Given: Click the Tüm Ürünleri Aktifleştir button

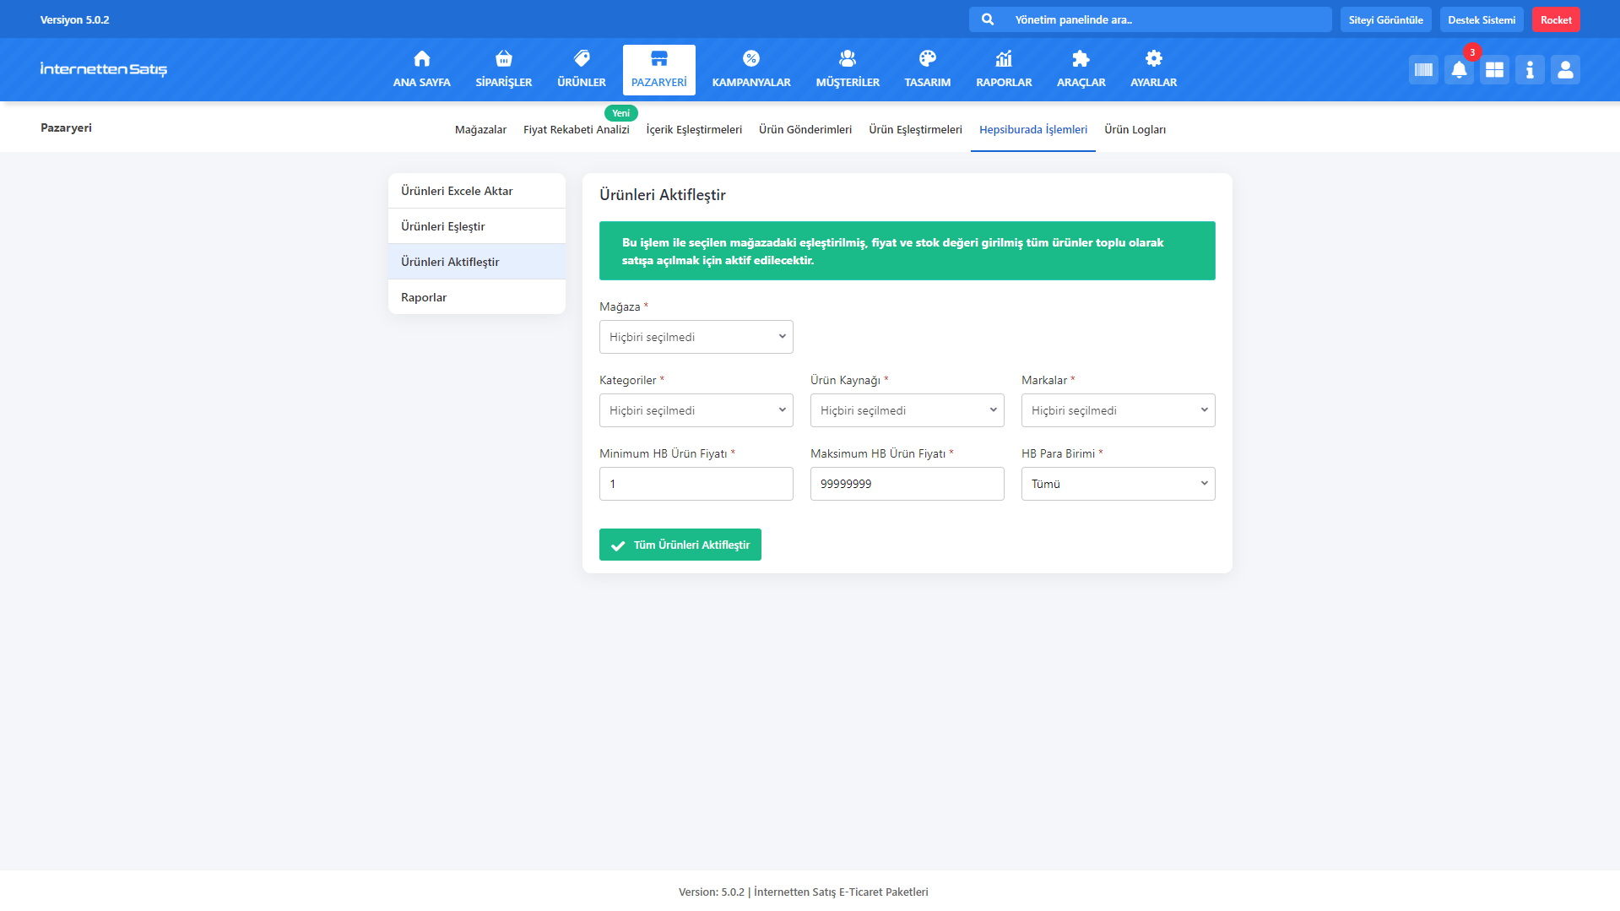Looking at the screenshot, I should coord(680,545).
